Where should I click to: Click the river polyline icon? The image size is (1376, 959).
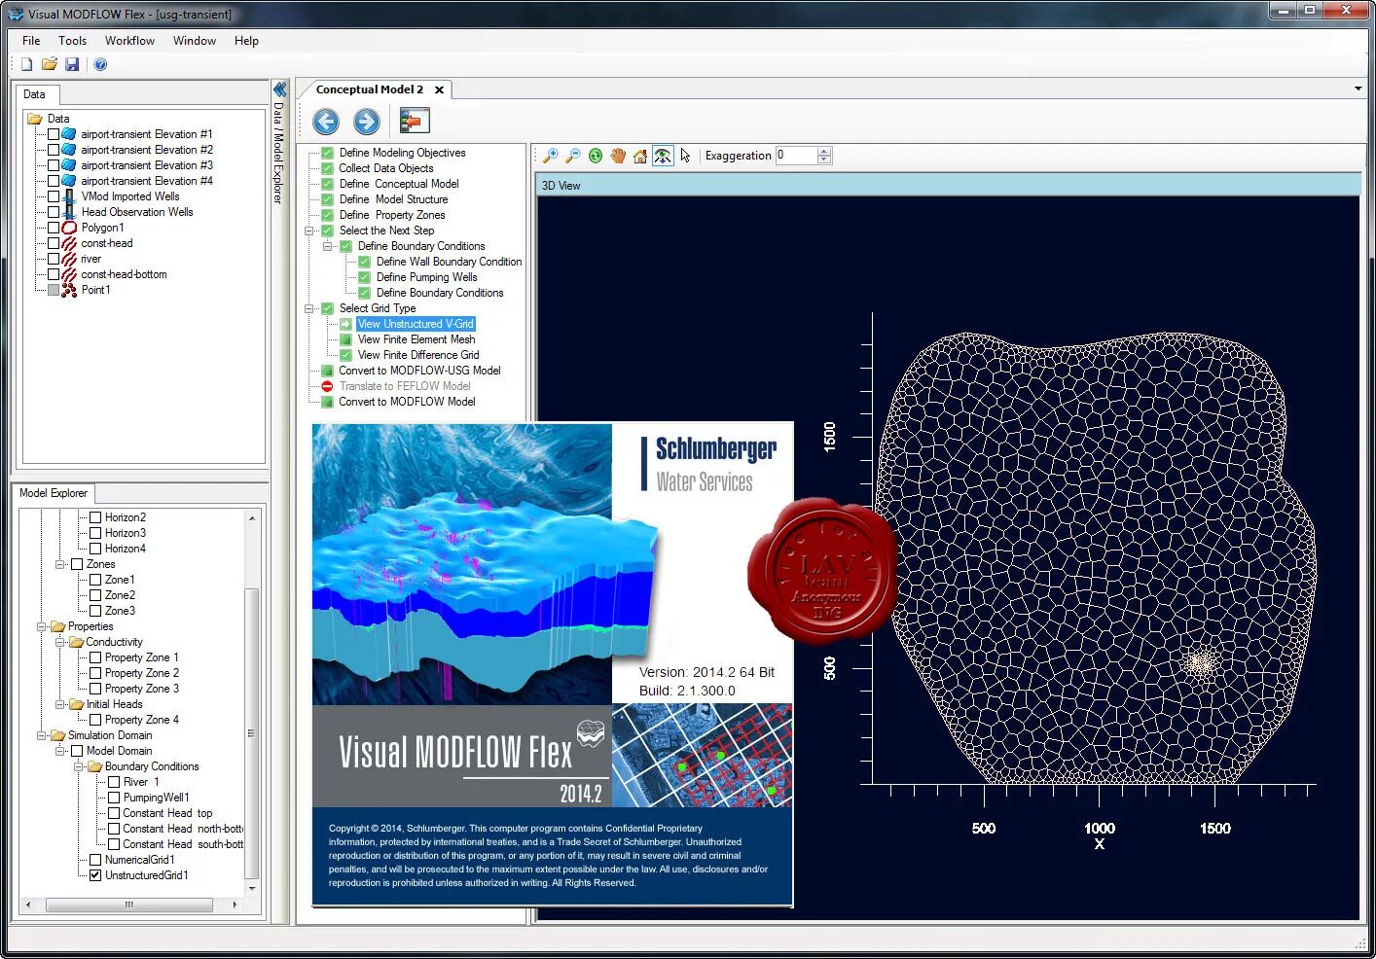click(69, 259)
